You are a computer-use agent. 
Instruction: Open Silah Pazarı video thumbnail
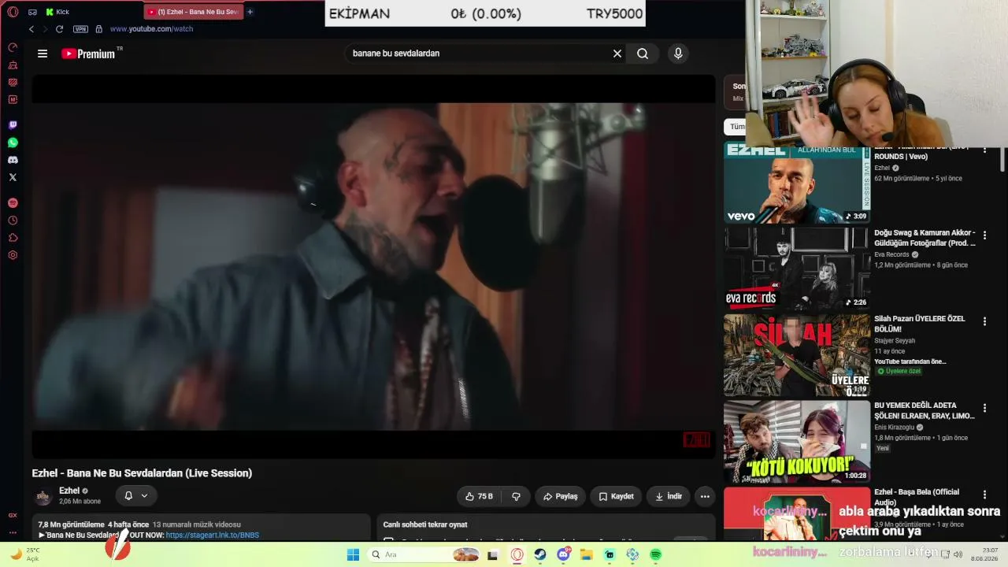tap(797, 355)
